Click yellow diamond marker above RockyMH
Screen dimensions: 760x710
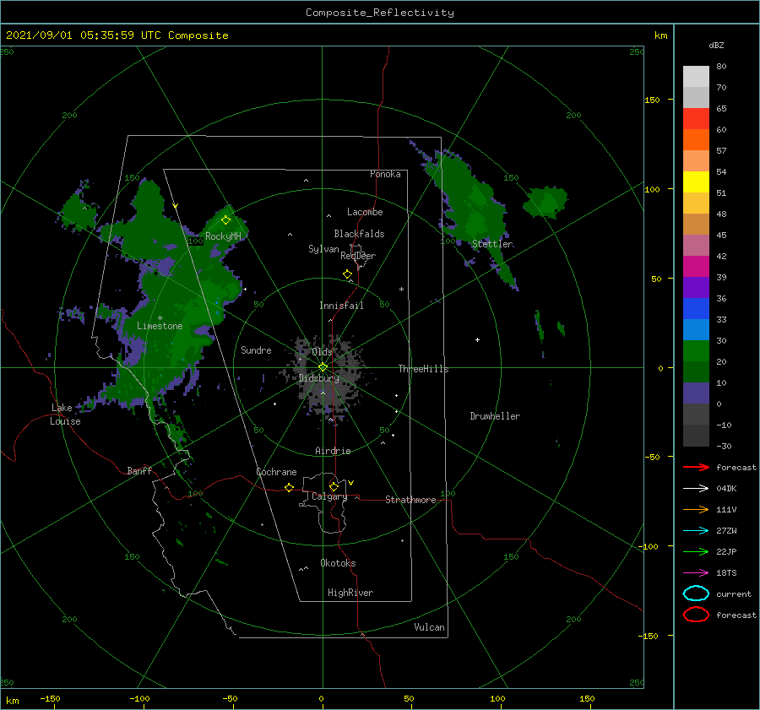225,220
